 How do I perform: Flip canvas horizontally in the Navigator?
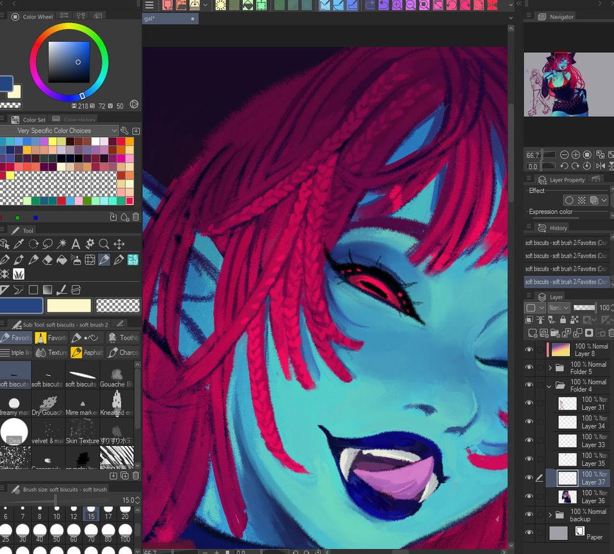coord(600,166)
